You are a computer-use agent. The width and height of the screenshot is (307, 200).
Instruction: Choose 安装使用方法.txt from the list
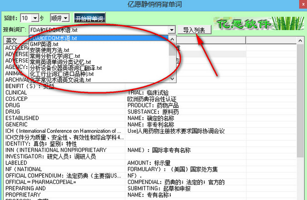99,50
